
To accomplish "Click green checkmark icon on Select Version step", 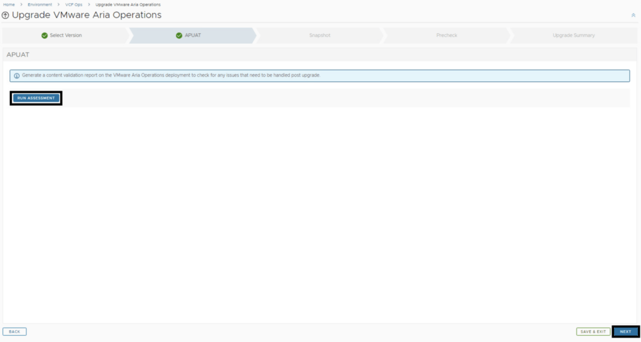I will tap(44, 36).
